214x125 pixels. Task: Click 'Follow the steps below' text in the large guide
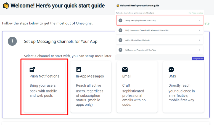click(x=47, y=23)
